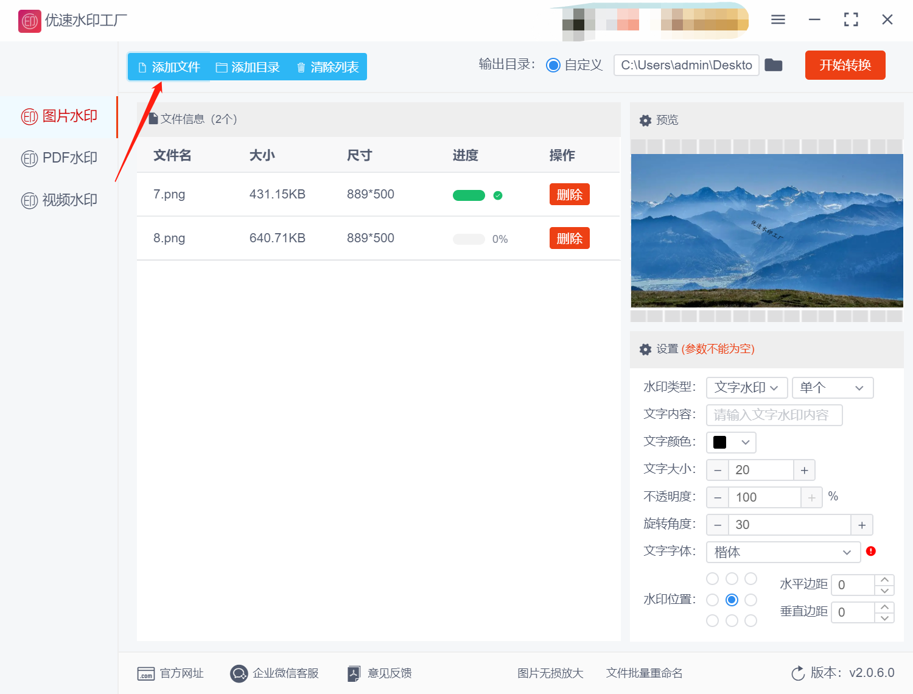Screen dimensions: 913x694
Task: Open the 官方网址 link
Action: tap(170, 673)
